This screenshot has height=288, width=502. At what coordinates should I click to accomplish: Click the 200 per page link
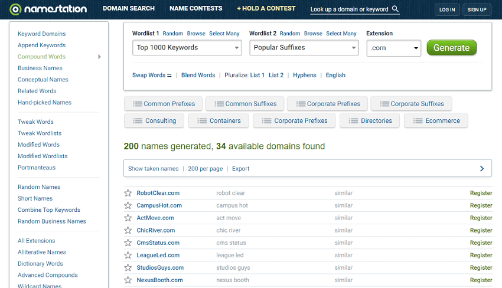[205, 169]
